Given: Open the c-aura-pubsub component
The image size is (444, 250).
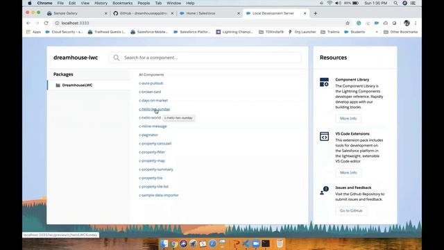Looking at the screenshot, I should (151, 83).
